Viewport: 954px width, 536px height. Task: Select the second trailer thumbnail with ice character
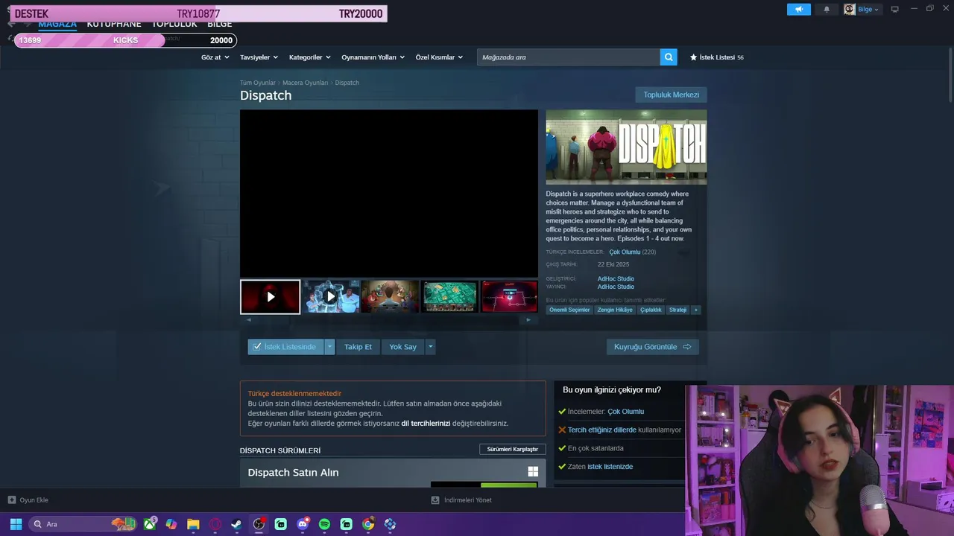coord(331,297)
